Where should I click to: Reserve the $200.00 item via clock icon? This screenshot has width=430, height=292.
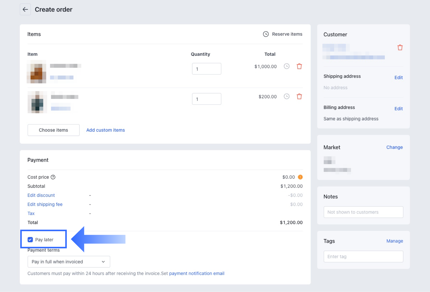pyautogui.click(x=286, y=96)
